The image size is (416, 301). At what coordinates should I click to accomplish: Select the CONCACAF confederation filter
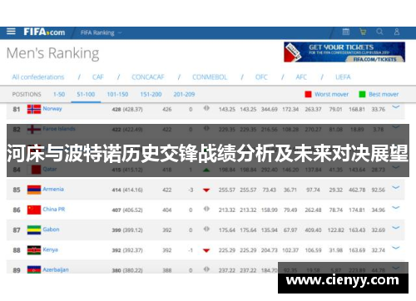coord(148,77)
